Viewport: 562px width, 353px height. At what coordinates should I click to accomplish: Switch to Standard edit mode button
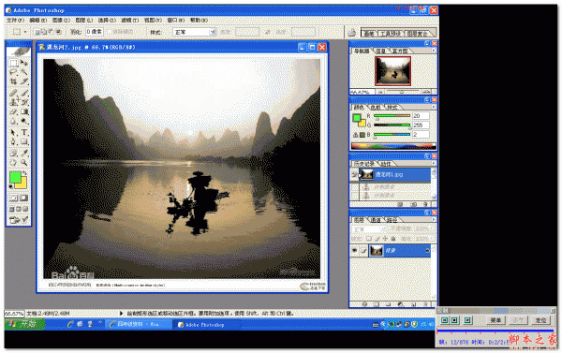[14, 199]
